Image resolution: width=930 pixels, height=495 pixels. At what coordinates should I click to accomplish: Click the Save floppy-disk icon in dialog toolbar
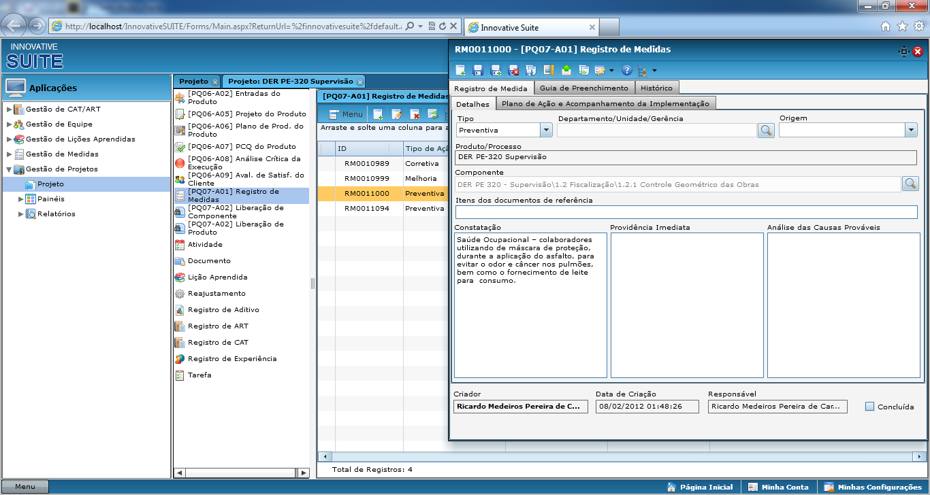pyautogui.click(x=478, y=70)
